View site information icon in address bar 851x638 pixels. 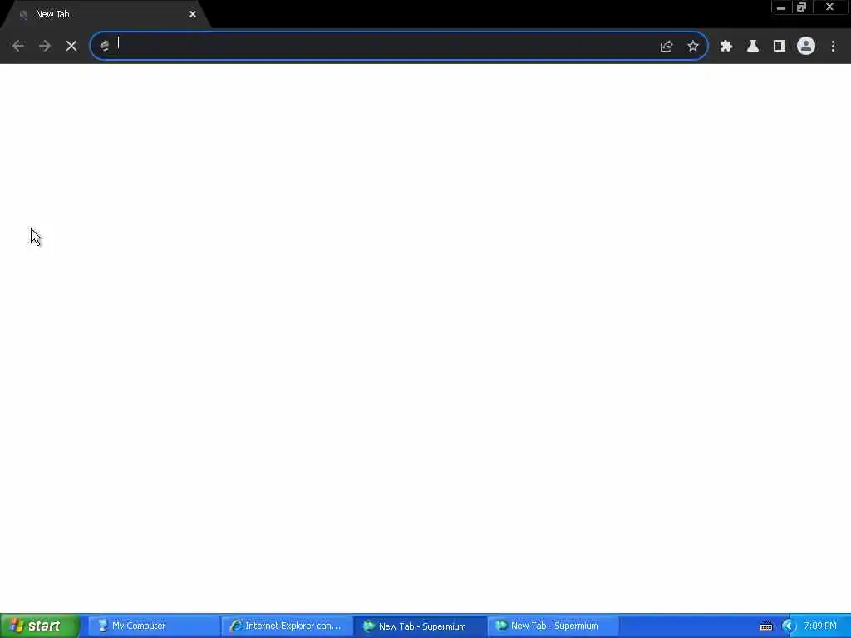[x=104, y=47]
